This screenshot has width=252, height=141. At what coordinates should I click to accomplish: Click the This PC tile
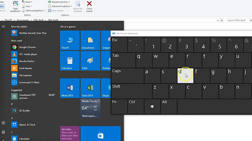(70, 40)
